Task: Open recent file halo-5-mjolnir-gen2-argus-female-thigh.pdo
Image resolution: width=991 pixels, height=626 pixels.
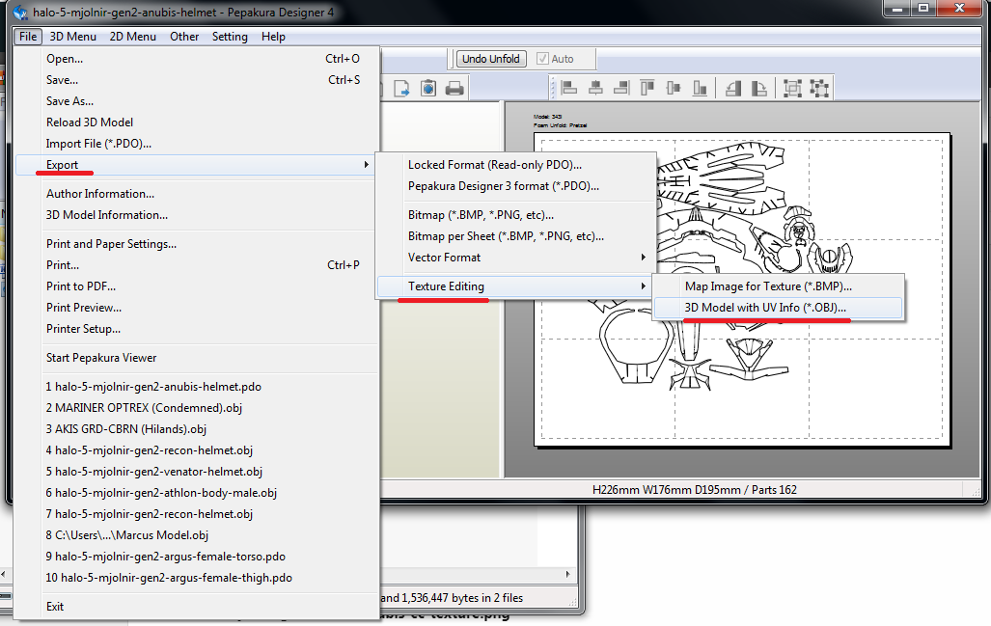Action: [x=197, y=578]
